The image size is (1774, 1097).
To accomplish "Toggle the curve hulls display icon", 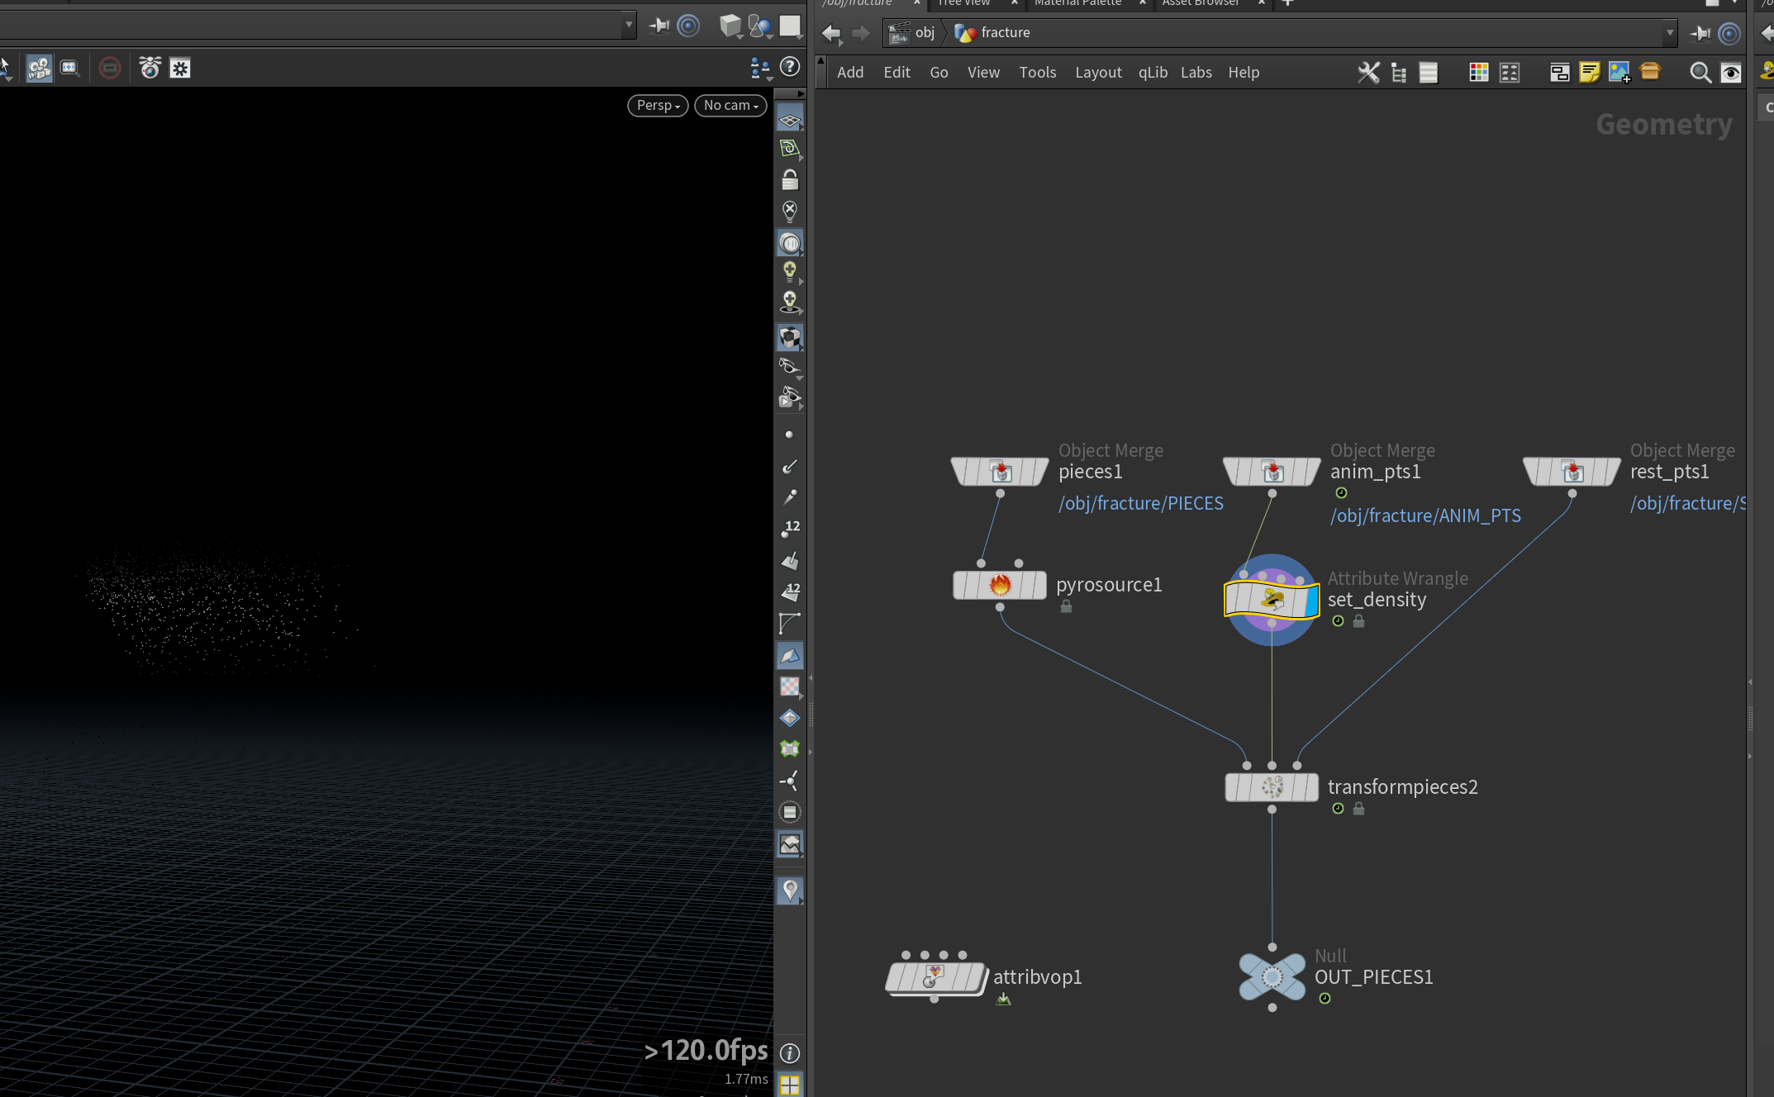I will pos(790,624).
